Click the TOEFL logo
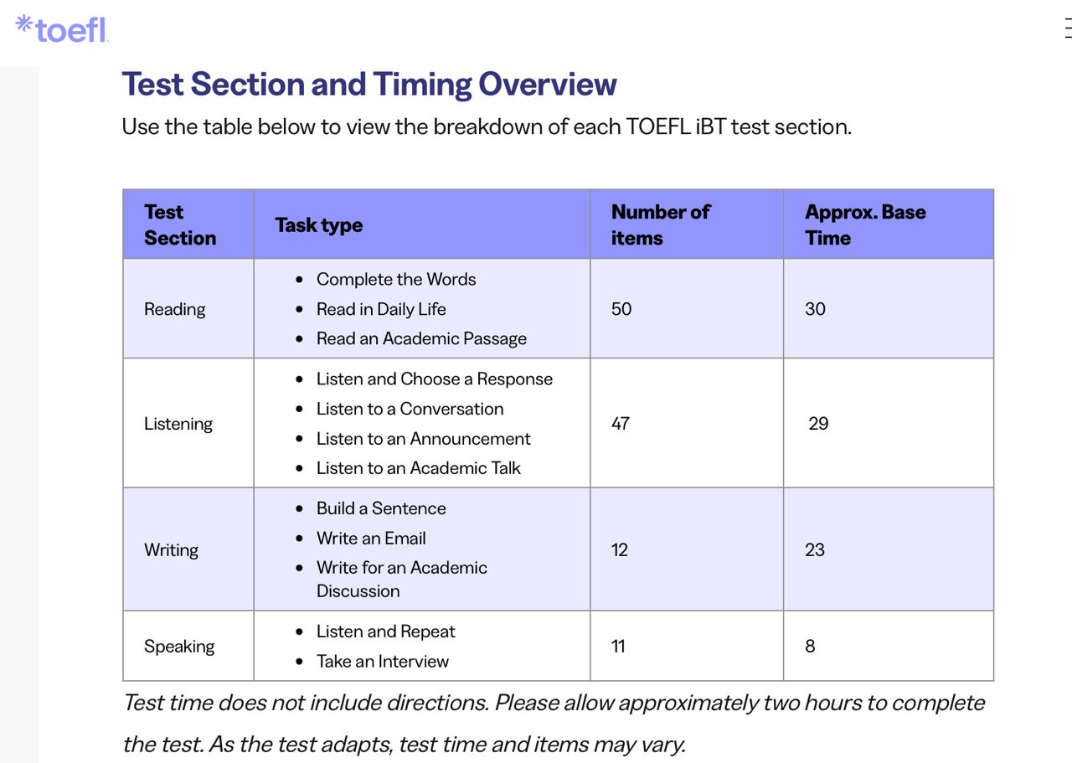Viewport: 1072px width, 763px height. 63,29
